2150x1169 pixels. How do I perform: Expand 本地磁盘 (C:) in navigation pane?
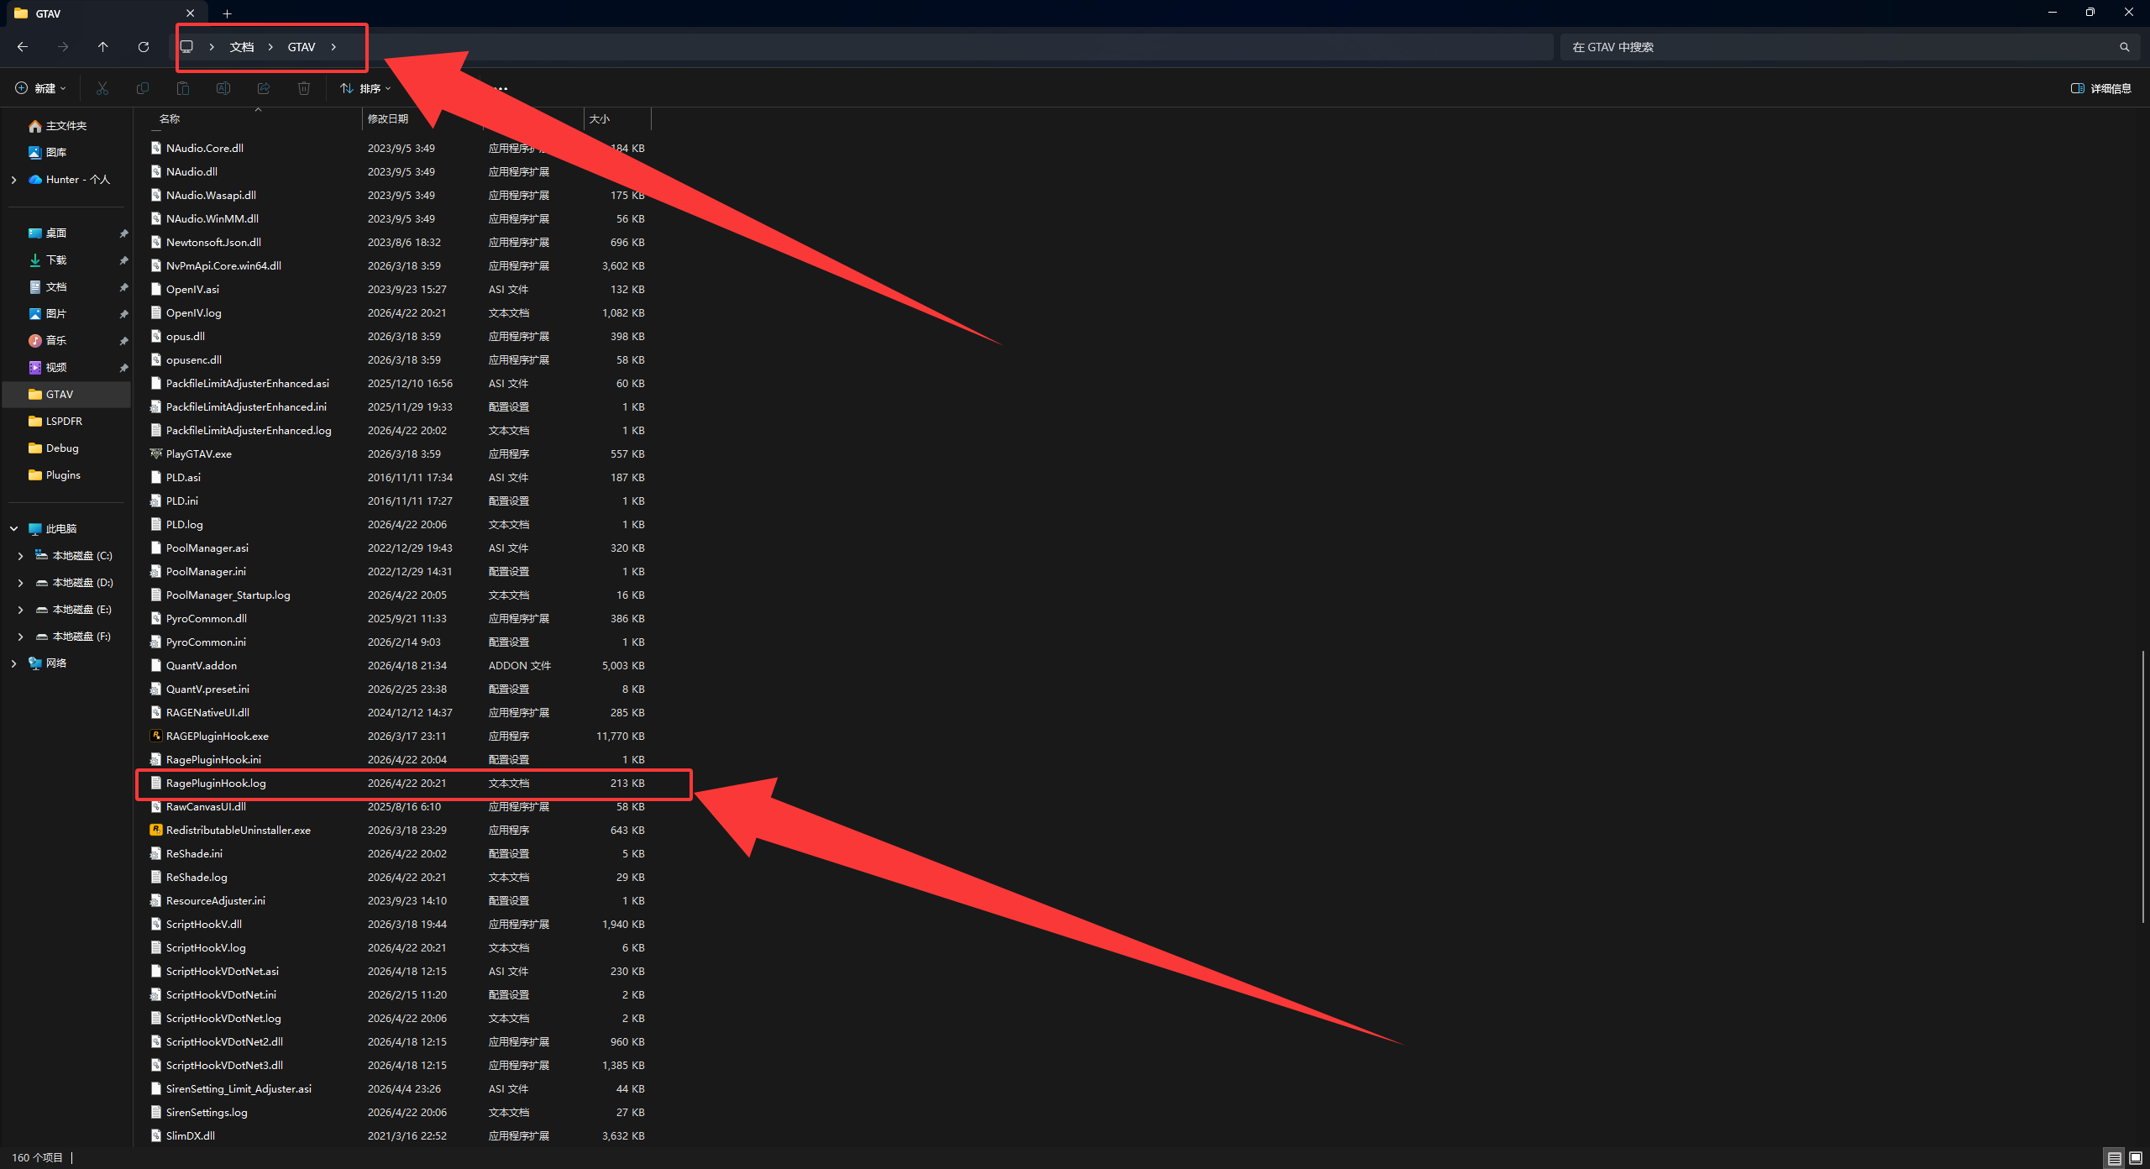click(x=20, y=556)
